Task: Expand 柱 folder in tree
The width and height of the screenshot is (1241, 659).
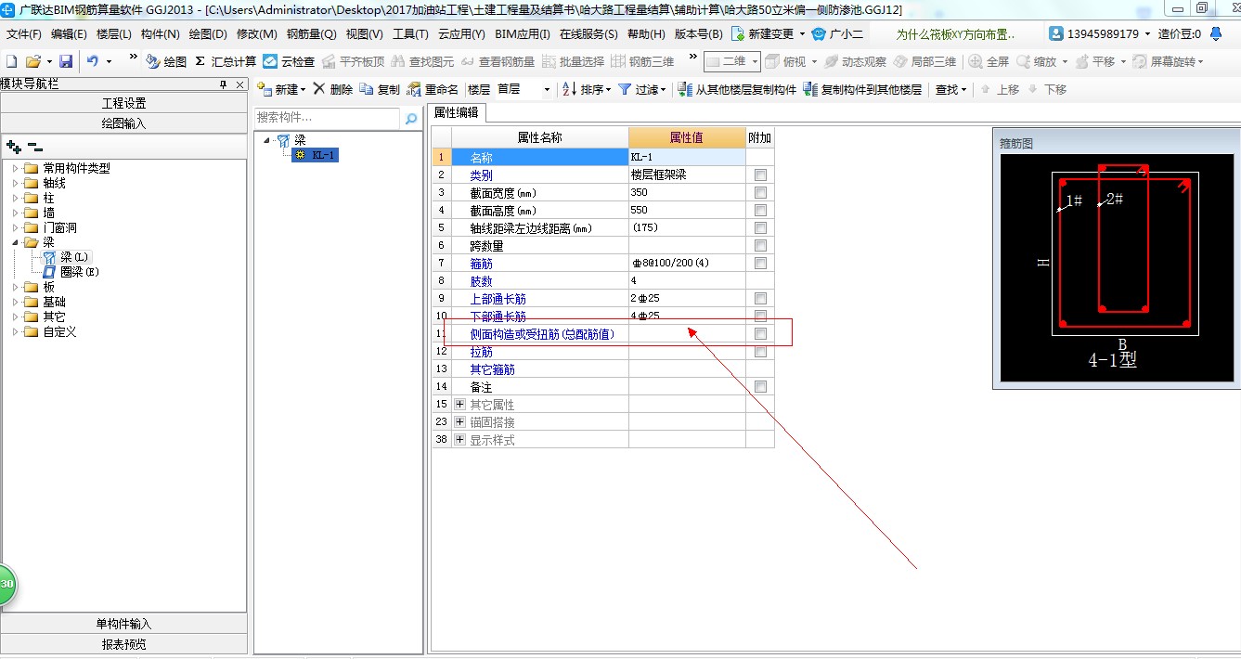Action: [16, 198]
